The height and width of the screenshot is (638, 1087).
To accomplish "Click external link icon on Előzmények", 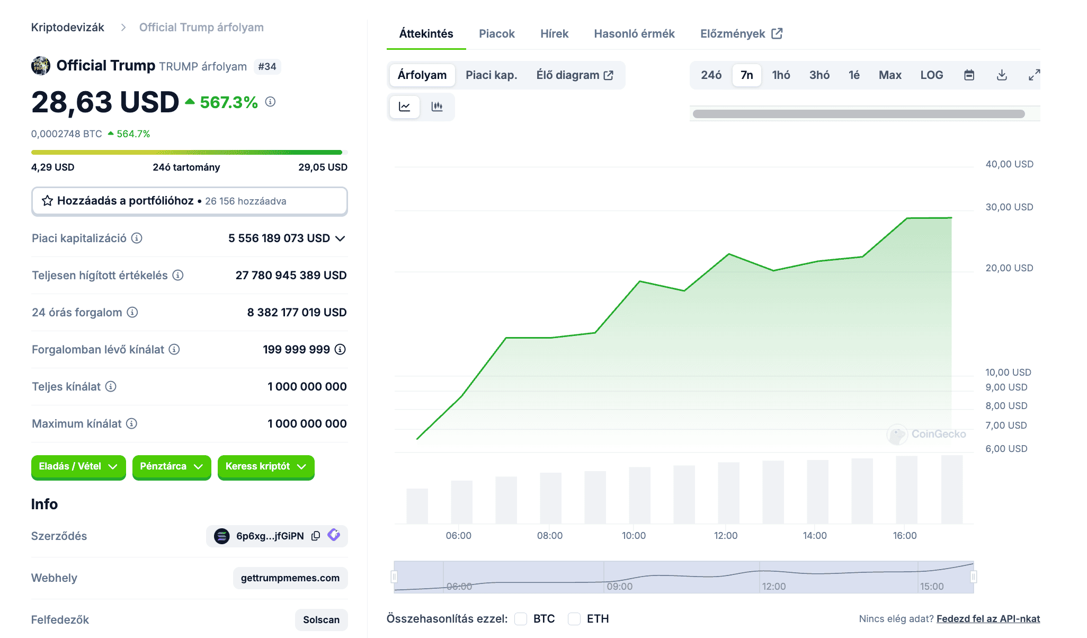I will tap(777, 33).
